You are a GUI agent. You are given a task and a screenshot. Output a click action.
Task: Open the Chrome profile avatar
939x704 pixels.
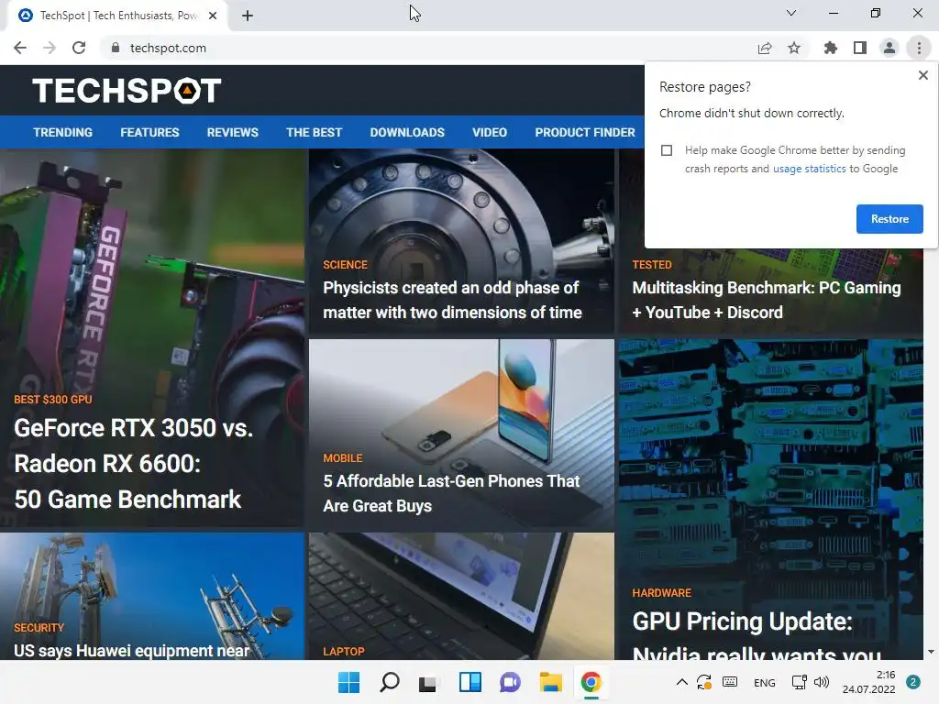(x=889, y=48)
